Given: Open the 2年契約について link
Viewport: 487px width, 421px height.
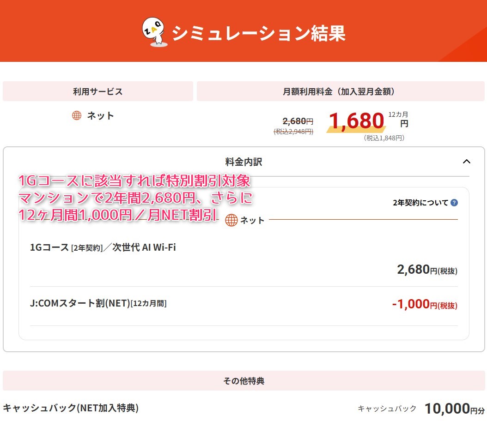Looking at the screenshot, I should pos(420,203).
